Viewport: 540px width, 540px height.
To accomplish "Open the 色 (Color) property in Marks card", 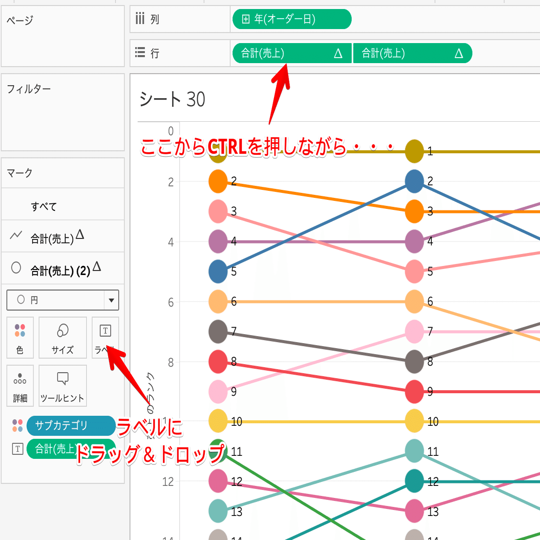I will [20, 338].
